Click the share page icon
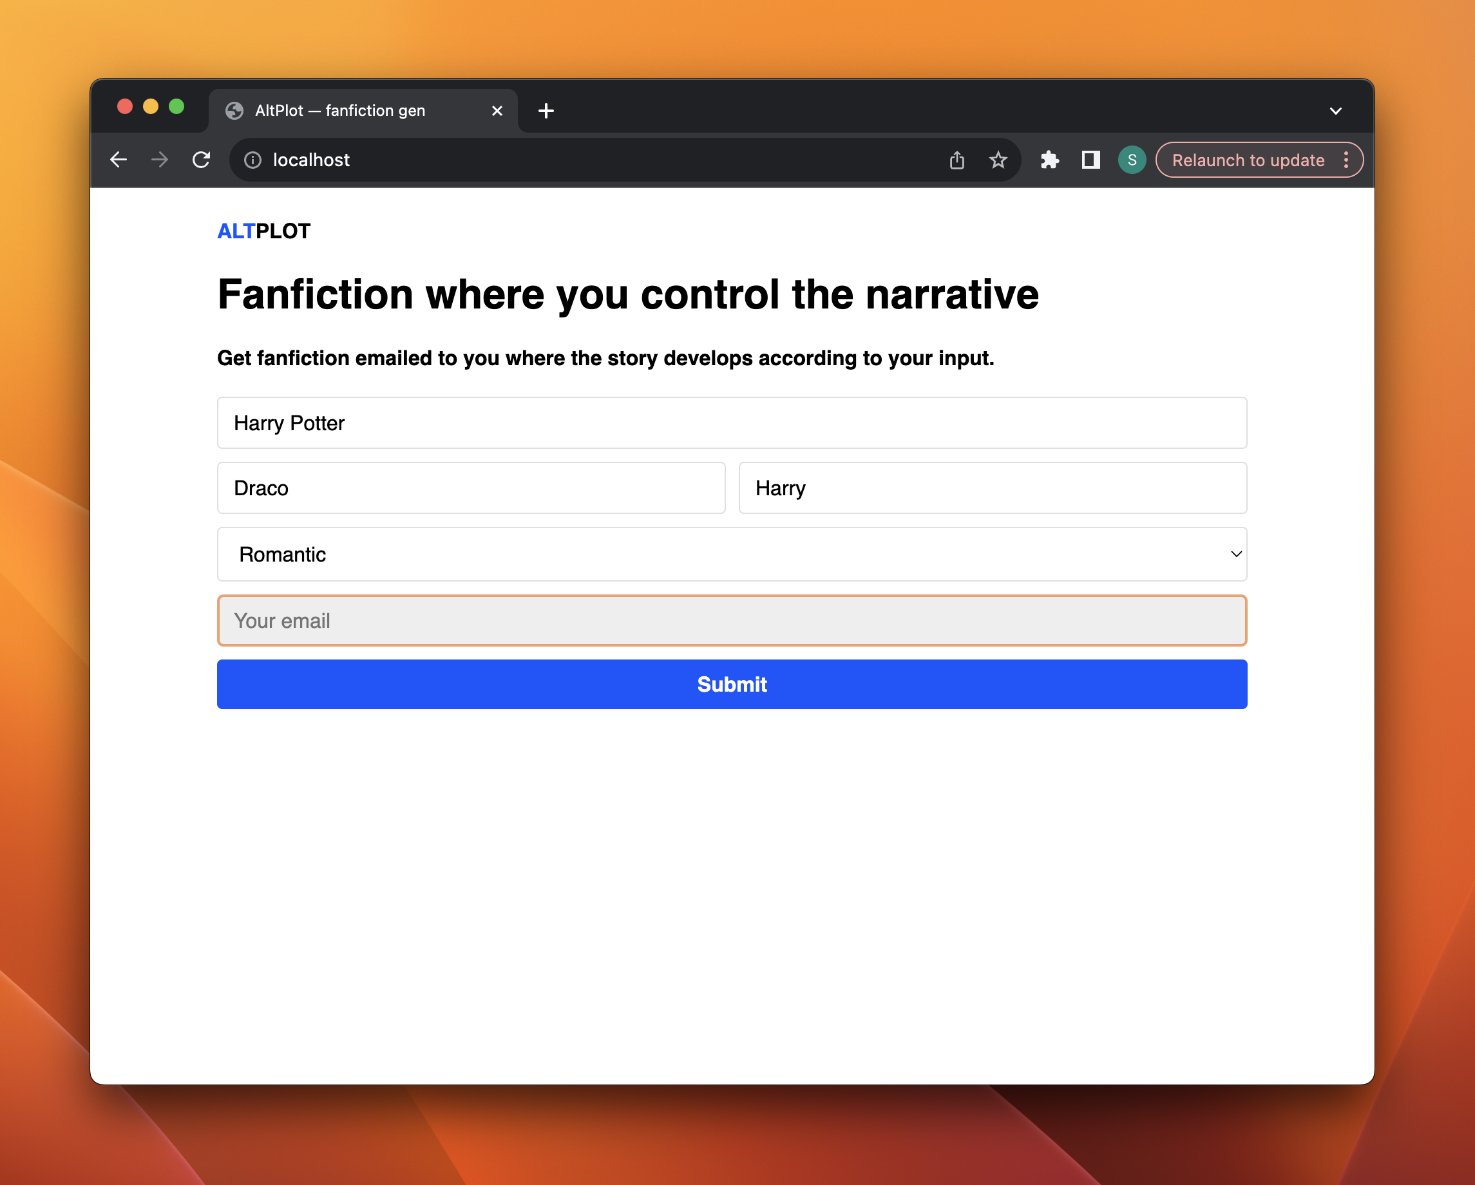The image size is (1475, 1185). coord(956,160)
